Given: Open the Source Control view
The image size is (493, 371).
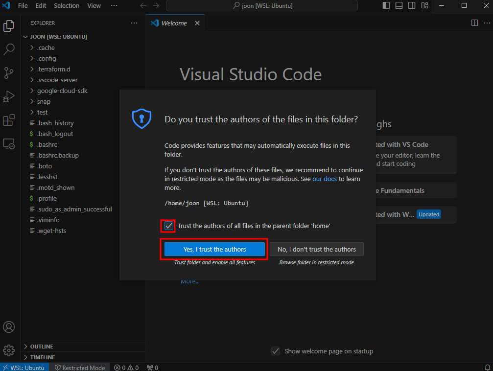Looking at the screenshot, I should 9,73.
